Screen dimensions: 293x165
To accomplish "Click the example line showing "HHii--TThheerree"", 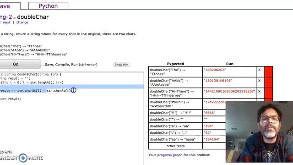I will pos(33,54).
